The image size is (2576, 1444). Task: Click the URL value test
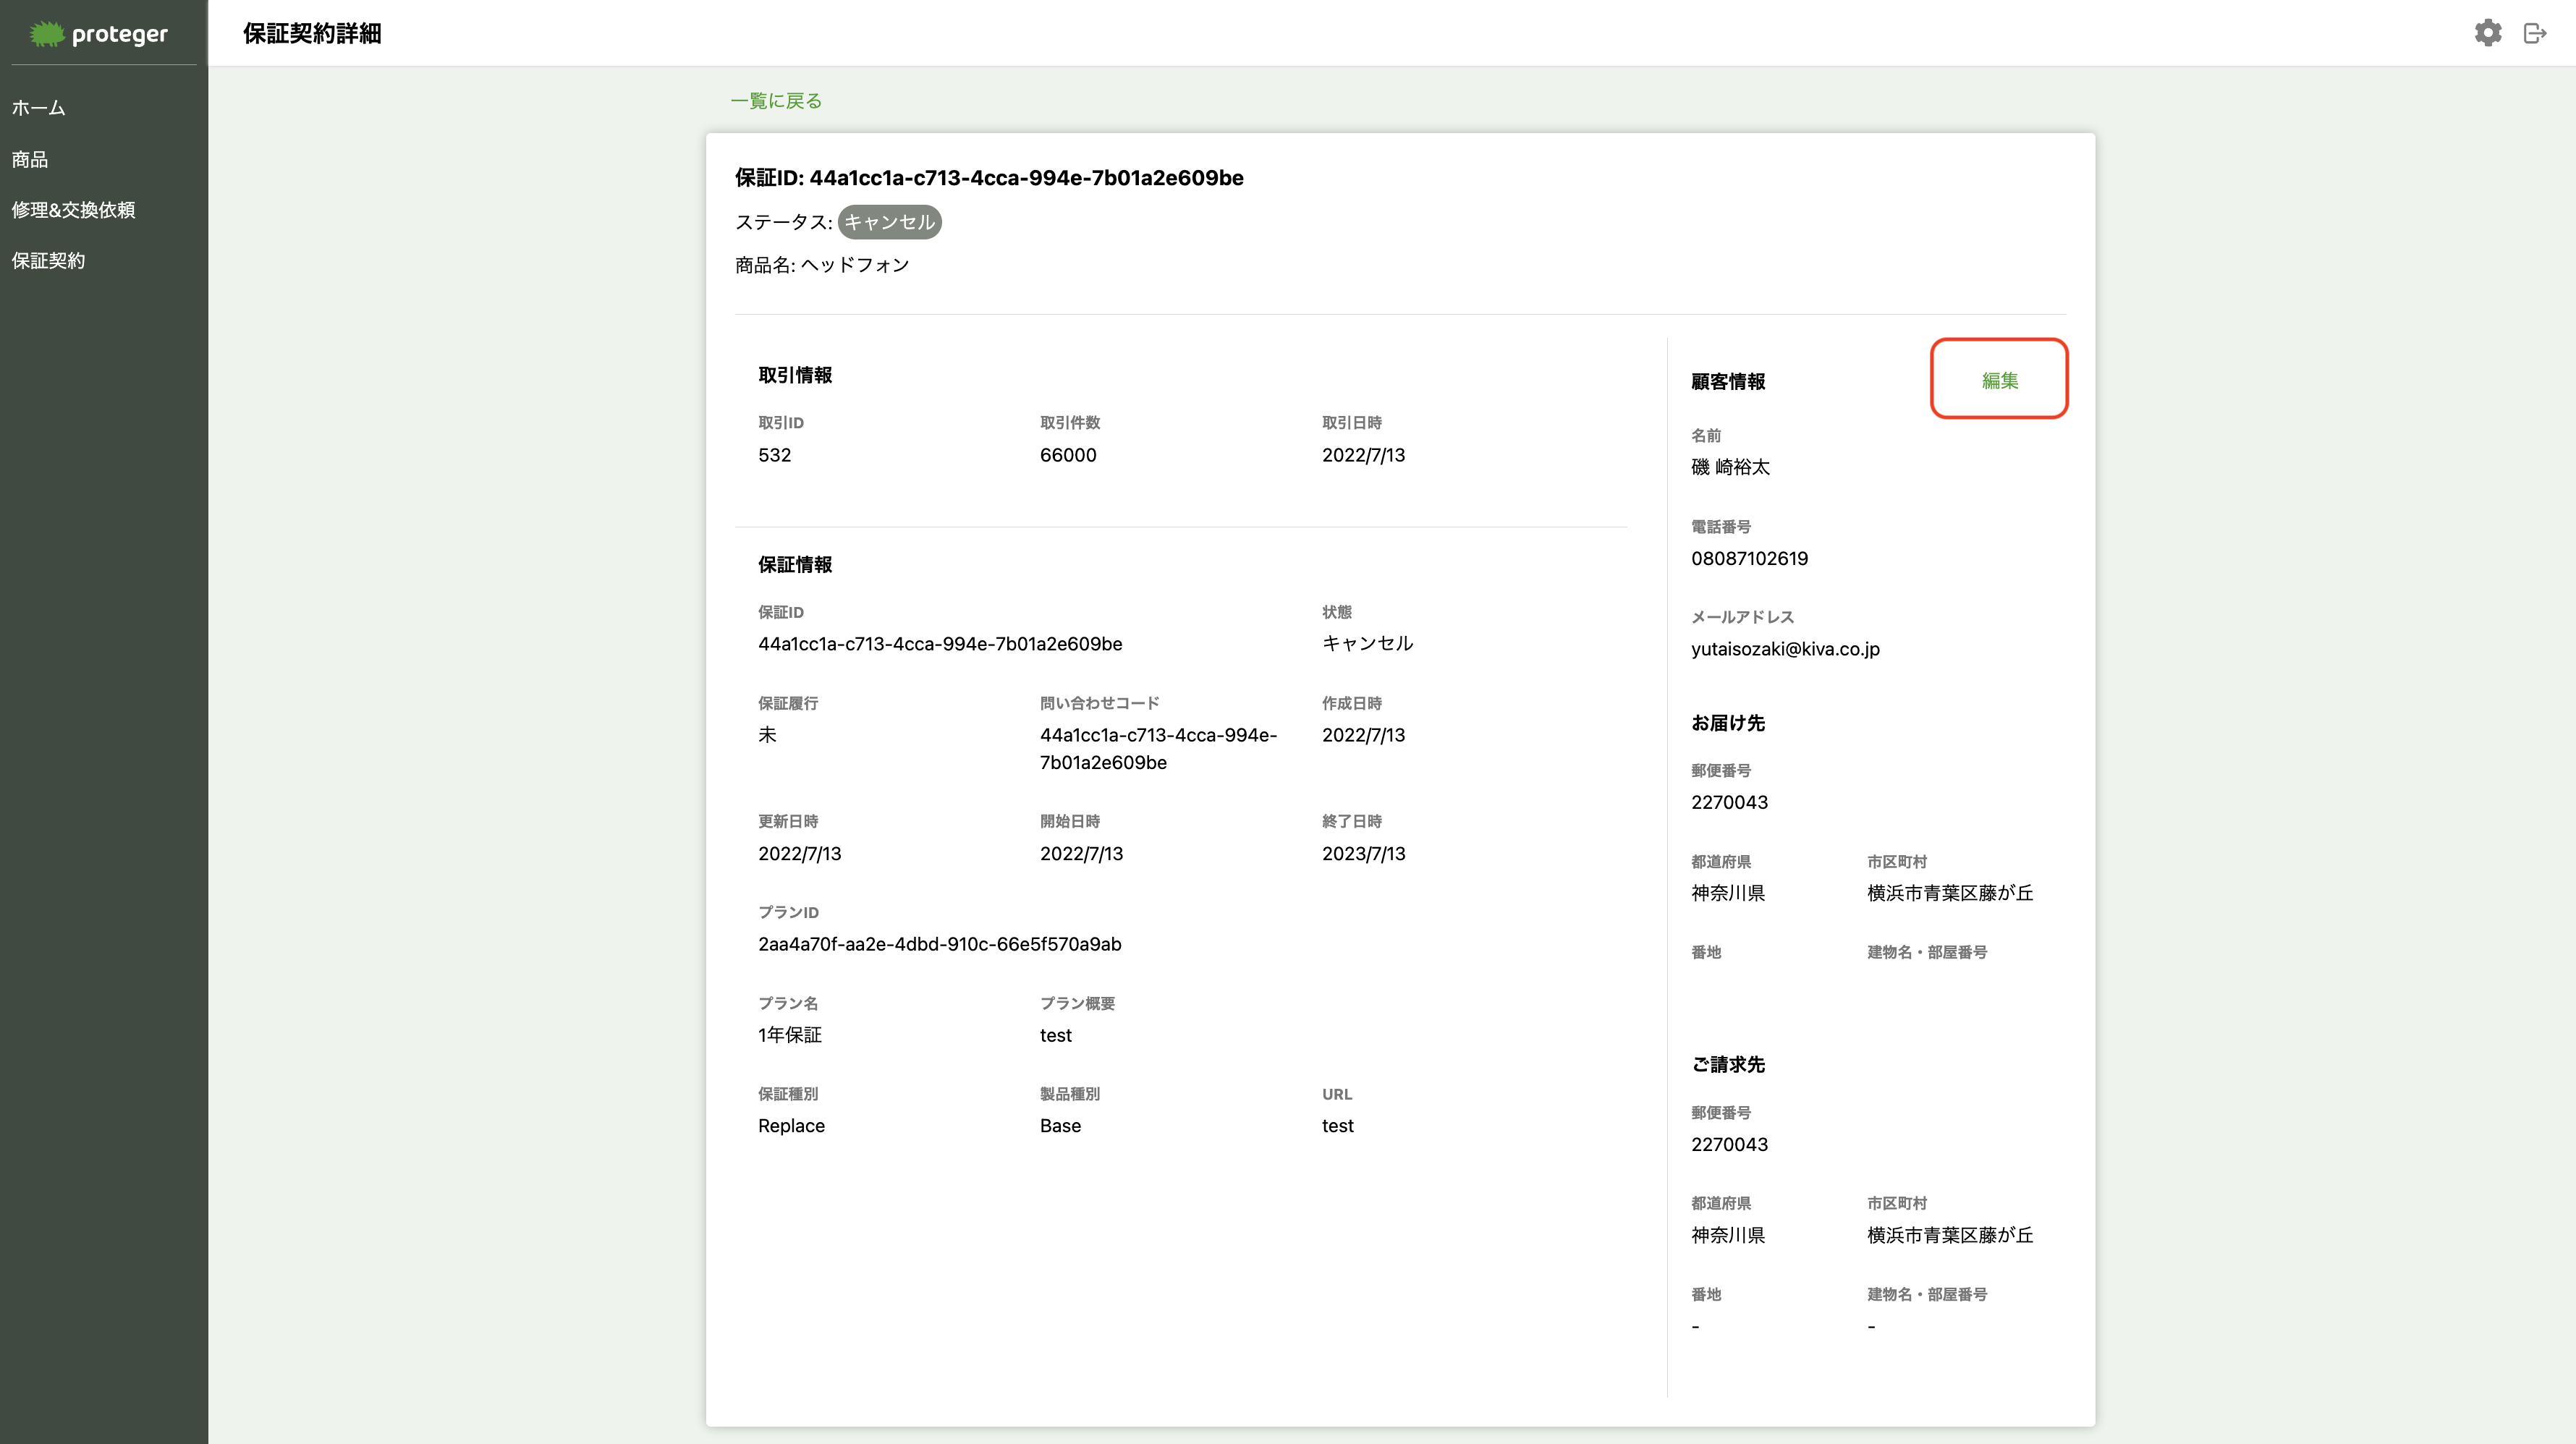[1338, 1126]
